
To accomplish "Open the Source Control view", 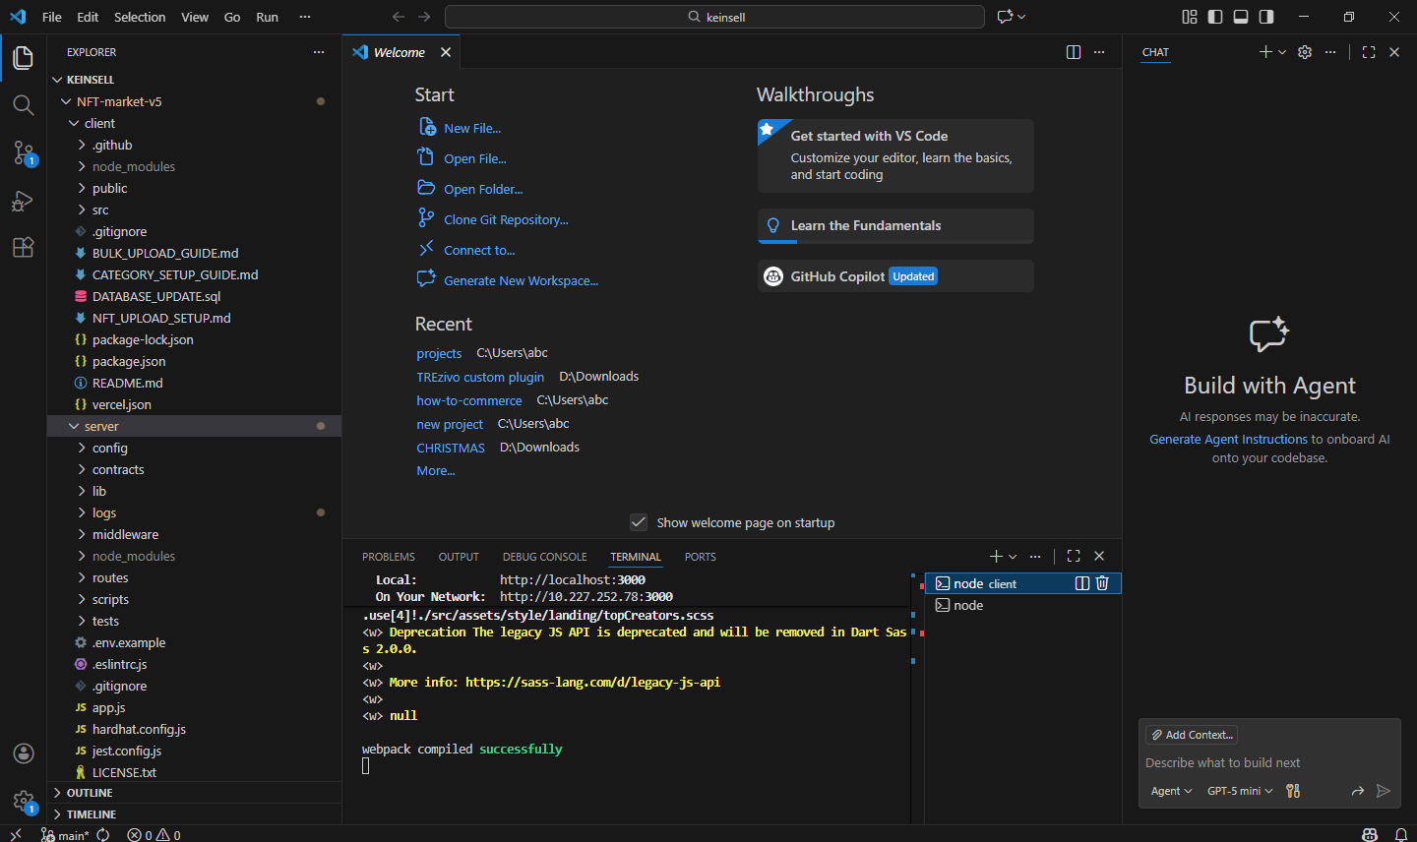I will [24, 152].
